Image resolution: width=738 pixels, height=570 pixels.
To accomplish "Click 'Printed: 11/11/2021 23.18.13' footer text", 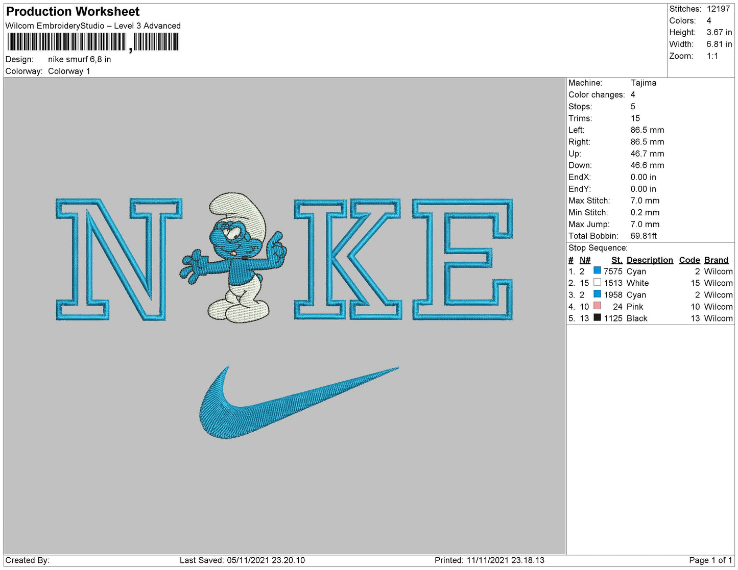I will point(489,560).
